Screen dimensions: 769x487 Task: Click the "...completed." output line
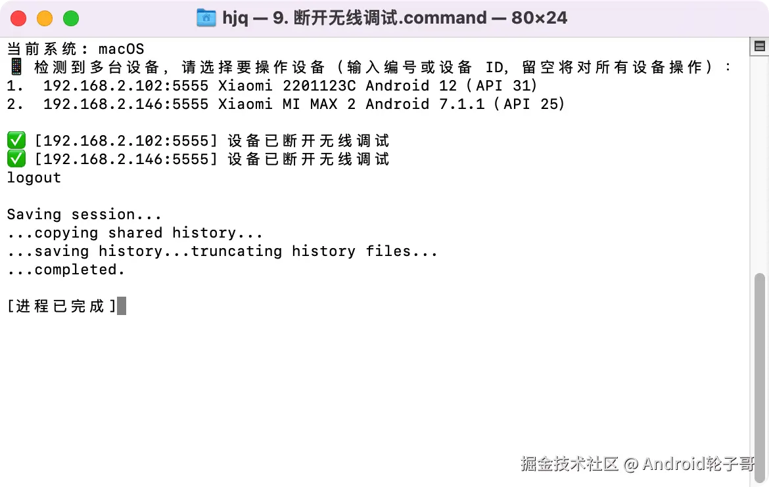point(66,270)
